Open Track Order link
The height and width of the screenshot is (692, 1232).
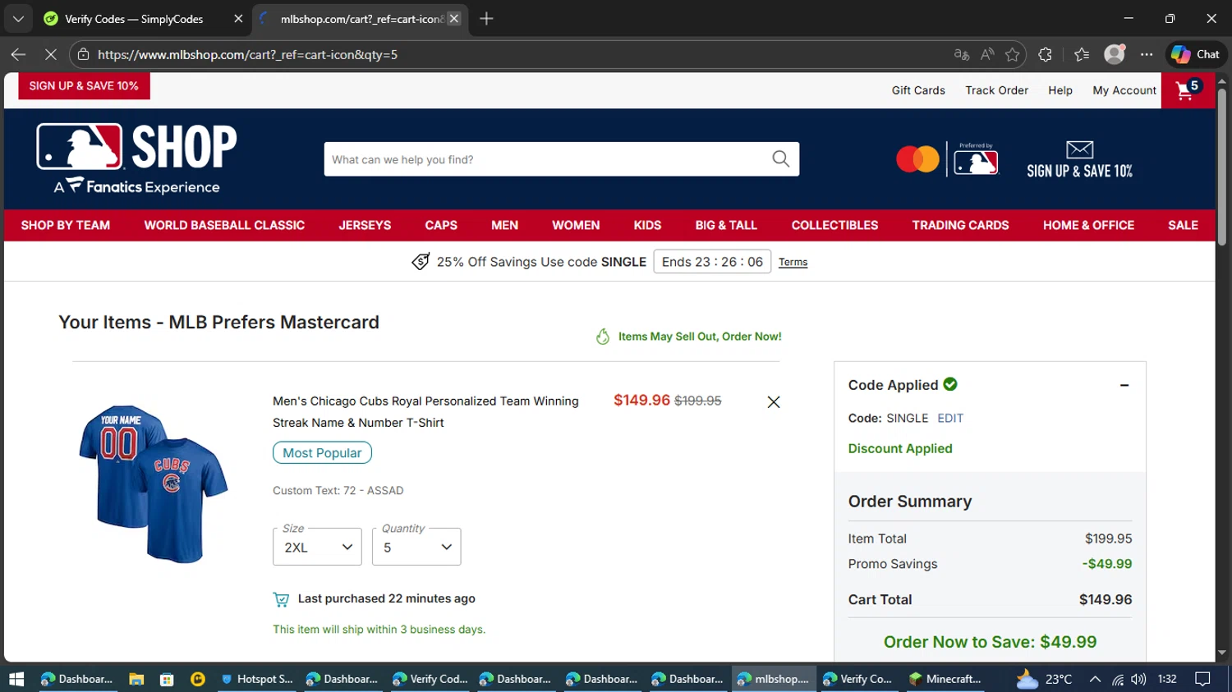(x=996, y=90)
